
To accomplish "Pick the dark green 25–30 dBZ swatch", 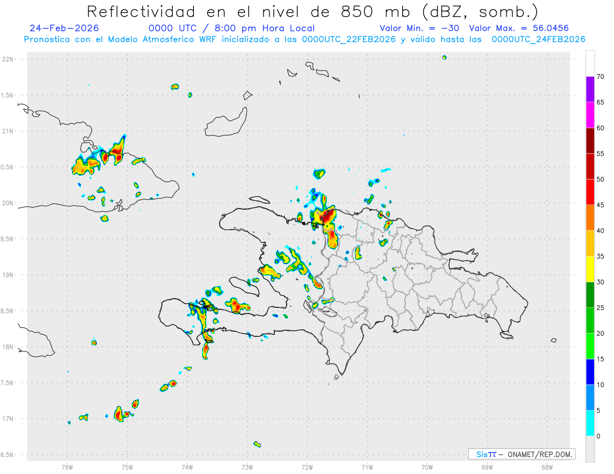I will [x=590, y=295].
